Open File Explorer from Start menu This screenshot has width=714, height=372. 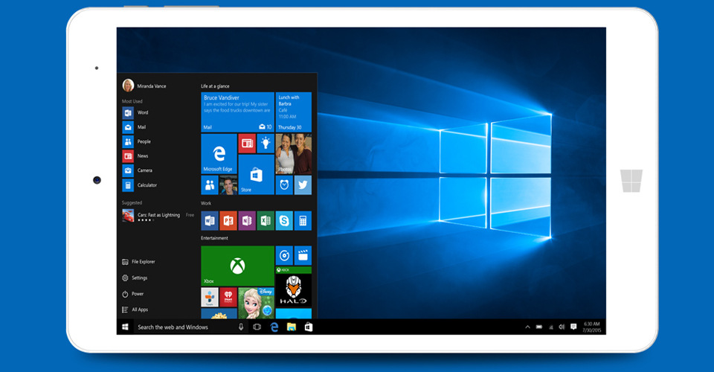point(138,262)
